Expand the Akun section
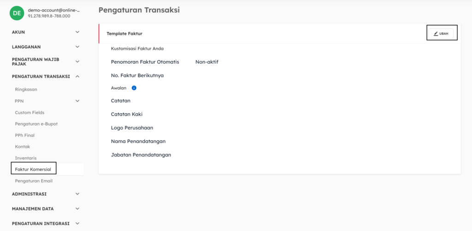This screenshot has height=231, width=472. (x=77, y=32)
